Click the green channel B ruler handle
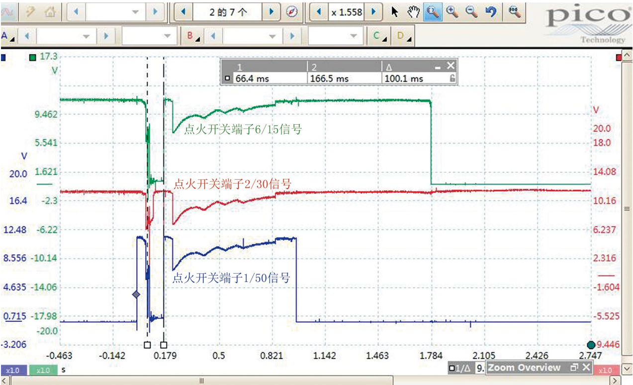633x385 pixels. [x=32, y=57]
